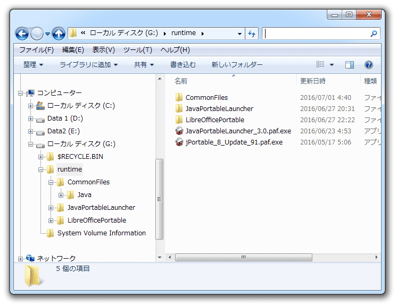Viewport: 397px width, 306px height.
Task: Expand LibreOfficePortable tree node
Action: (x=51, y=220)
